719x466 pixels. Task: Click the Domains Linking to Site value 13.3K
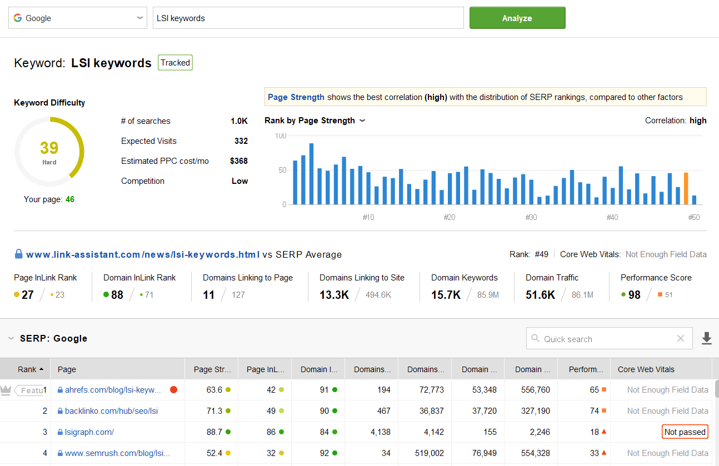[x=334, y=295]
